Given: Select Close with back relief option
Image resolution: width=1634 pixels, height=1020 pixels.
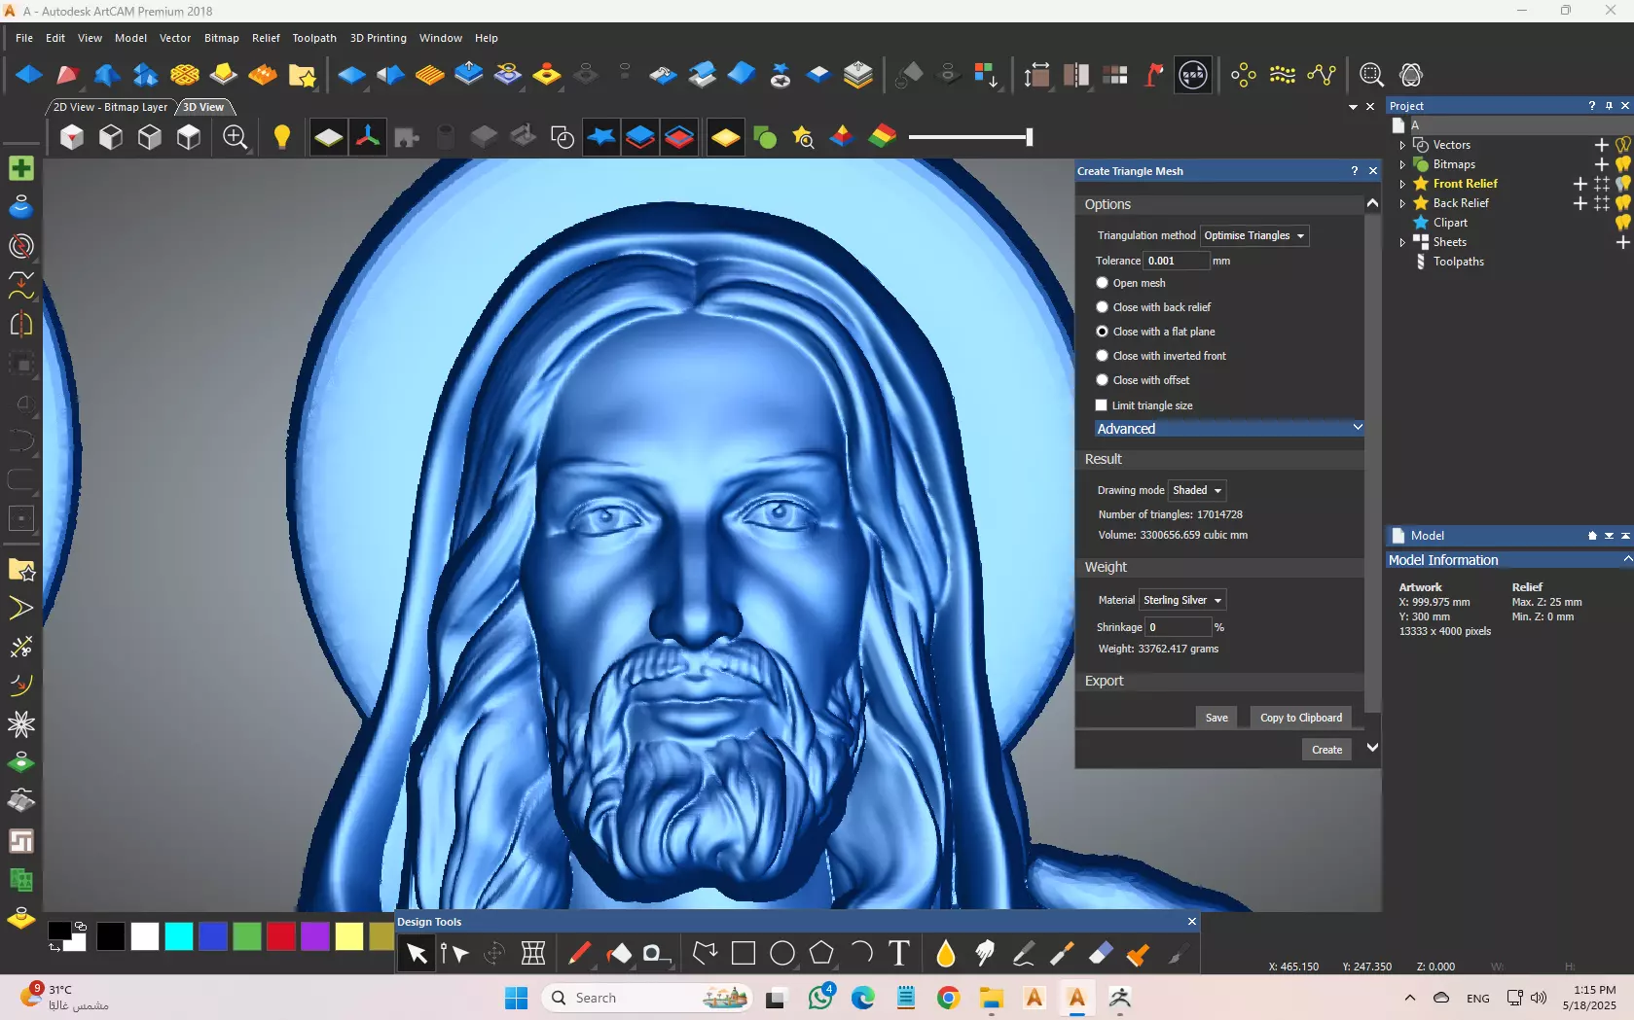Looking at the screenshot, I should (1102, 307).
